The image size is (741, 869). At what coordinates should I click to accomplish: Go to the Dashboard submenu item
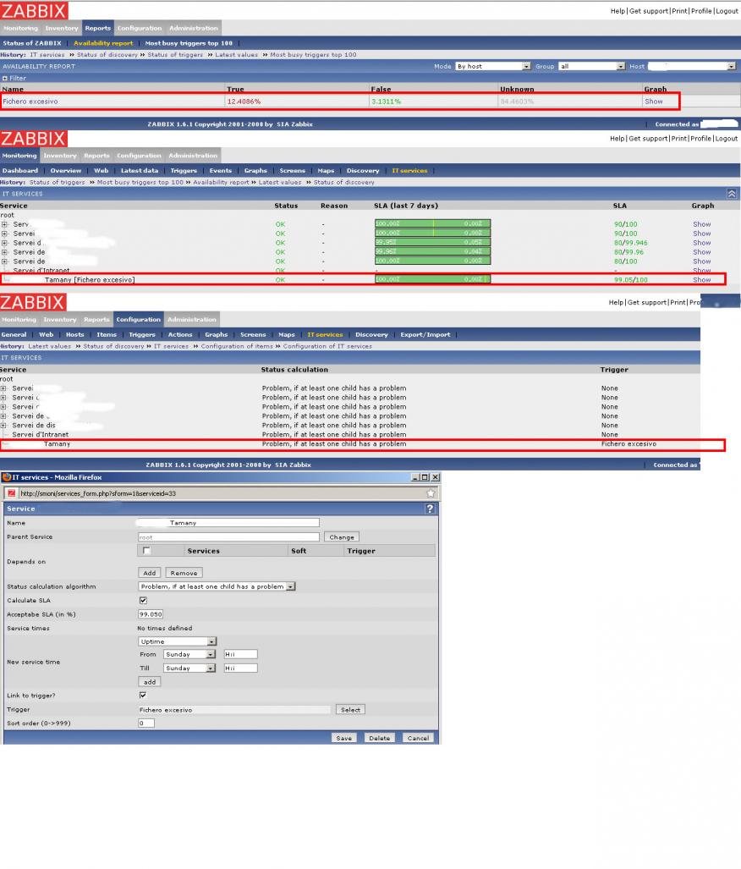click(x=20, y=171)
